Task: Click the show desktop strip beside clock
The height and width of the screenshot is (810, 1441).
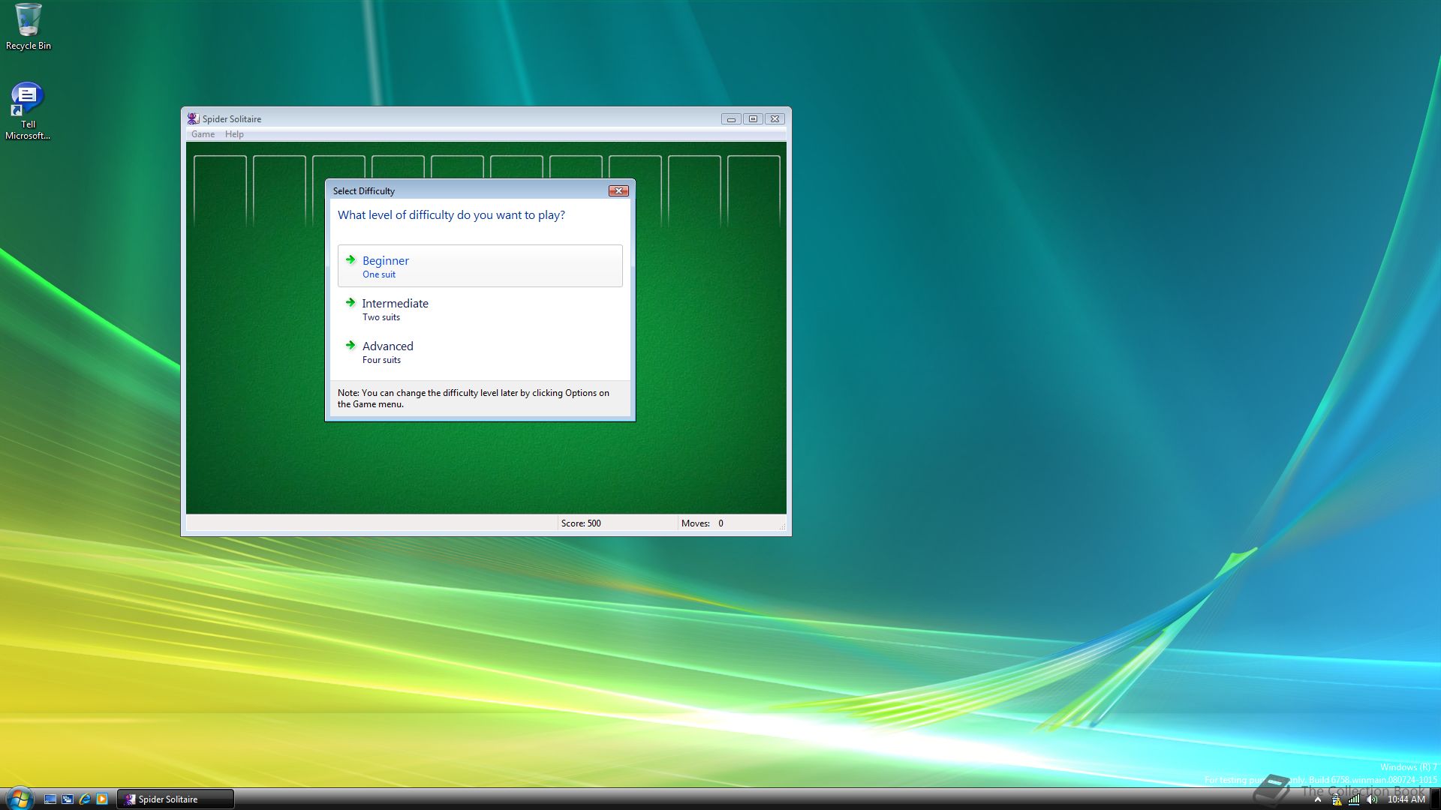Action: (1435, 799)
